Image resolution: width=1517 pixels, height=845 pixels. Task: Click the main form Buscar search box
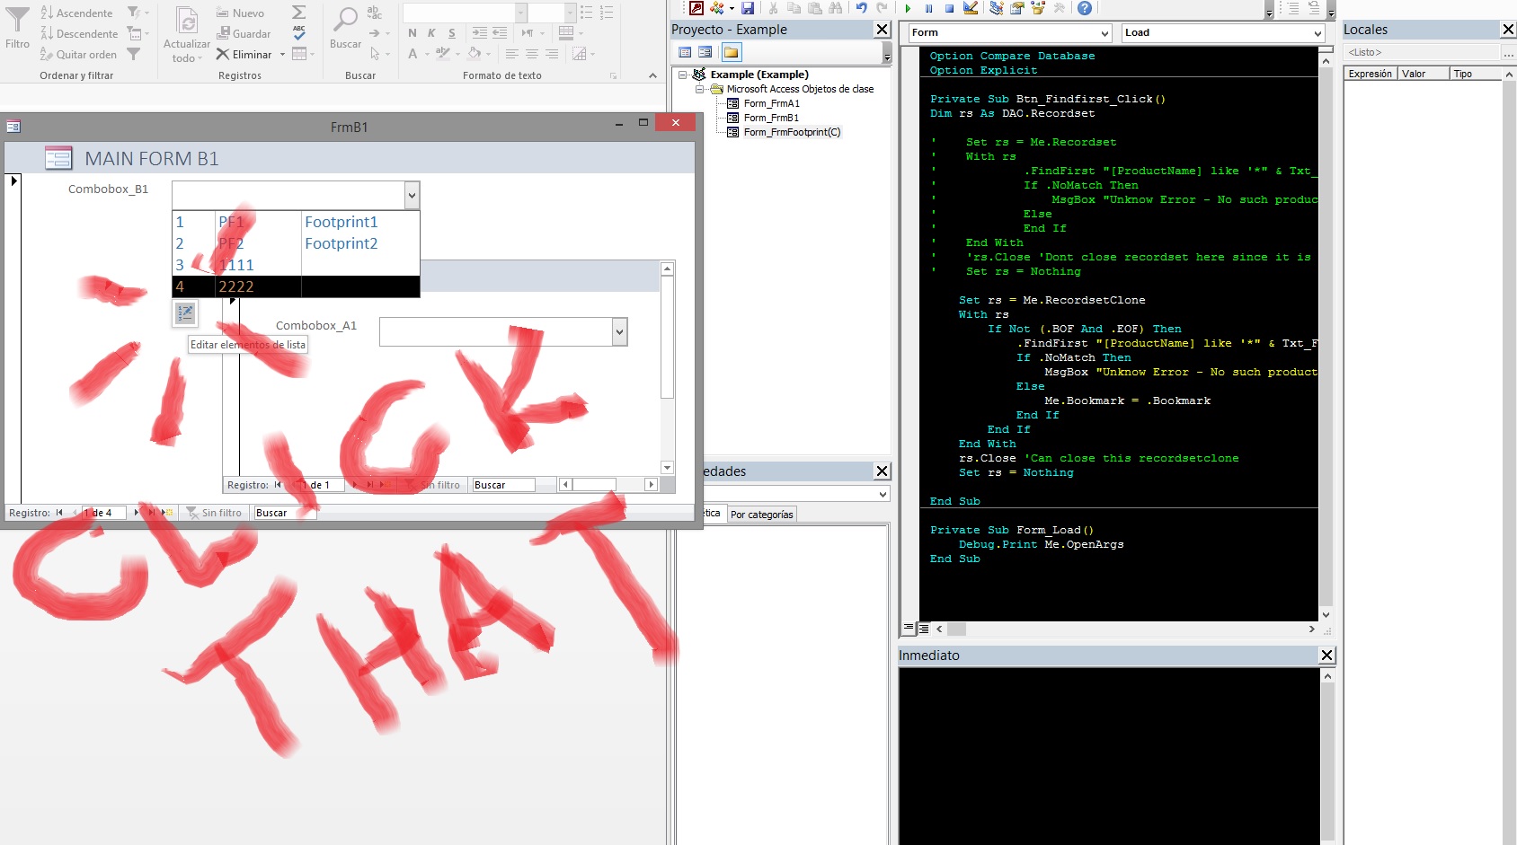point(284,513)
